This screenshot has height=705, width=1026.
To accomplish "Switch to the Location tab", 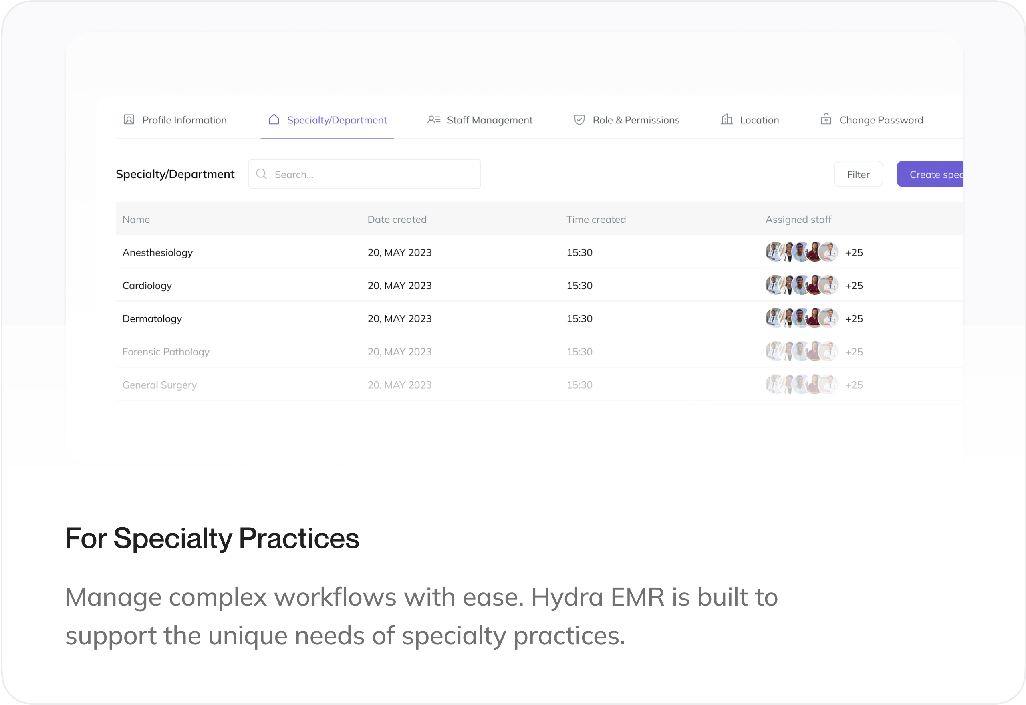I will [759, 120].
